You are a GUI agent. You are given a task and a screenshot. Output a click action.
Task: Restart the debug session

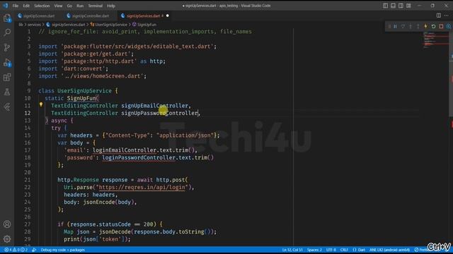coord(433,27)
